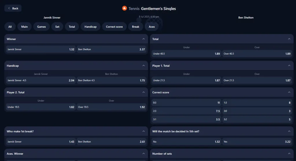Click the orange flame icon beside Tennis
This screenshot has height=161, width=296.
point(124,8)
